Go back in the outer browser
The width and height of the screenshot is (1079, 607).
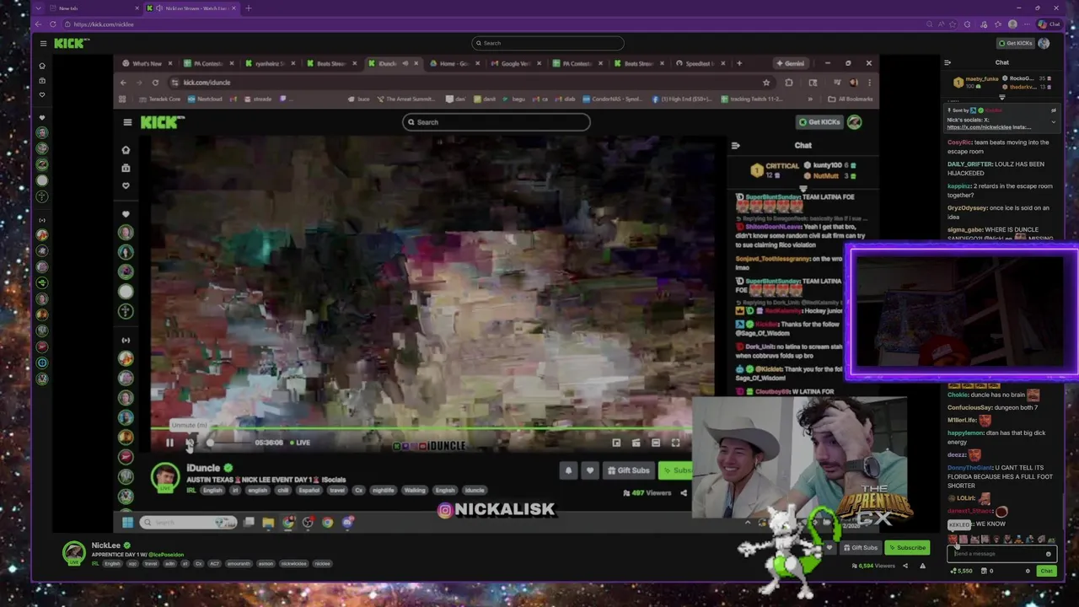click(x=39, y=24)
